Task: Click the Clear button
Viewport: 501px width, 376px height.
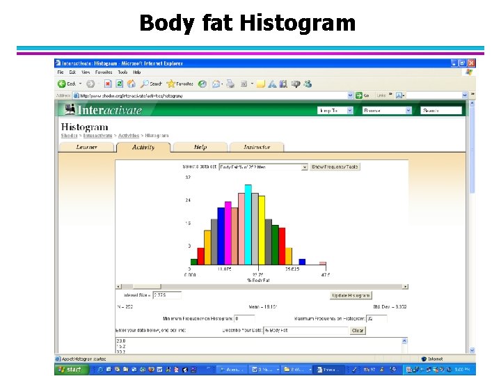Action: pyautogui.click(x=358, y=331)
